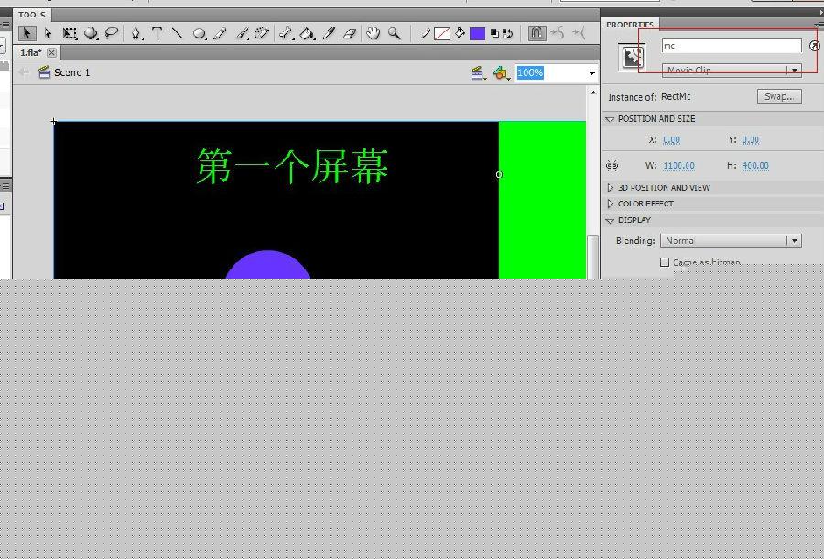Image resolution: width=824 pixels, height=559 pixels.
Task: Activate the Zoom magnifier tool
Action: click(x=394, y=34)
